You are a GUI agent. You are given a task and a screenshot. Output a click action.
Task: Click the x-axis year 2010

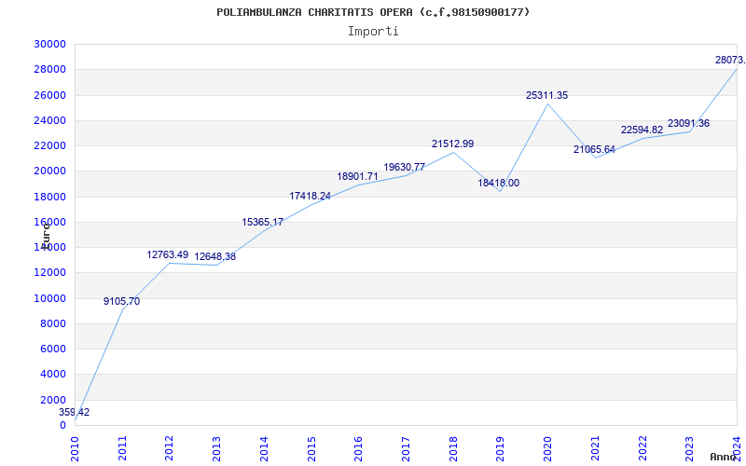pyautogui.click(x=75, y=448)
